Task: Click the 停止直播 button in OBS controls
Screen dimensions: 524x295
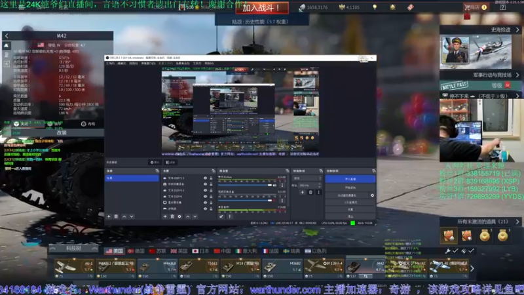Action: tap(350, 179)
